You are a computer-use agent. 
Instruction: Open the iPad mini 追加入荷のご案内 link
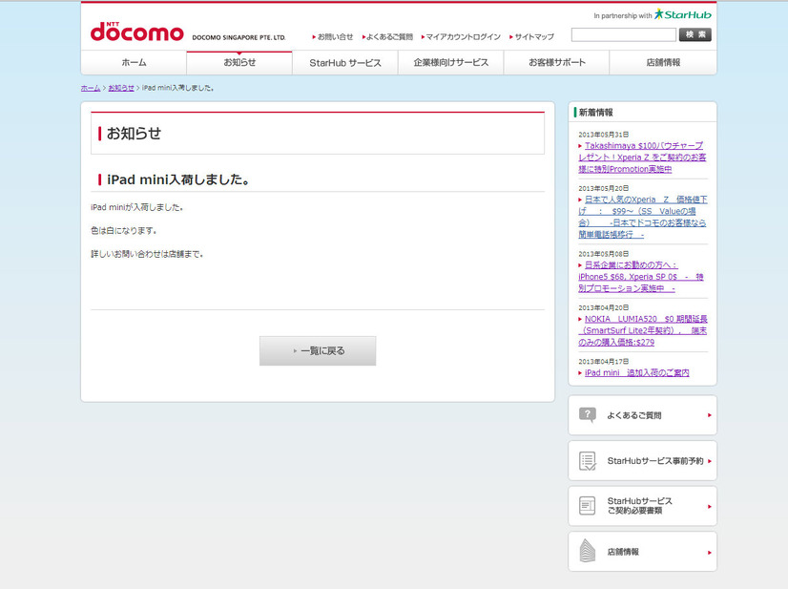point(636,372)
